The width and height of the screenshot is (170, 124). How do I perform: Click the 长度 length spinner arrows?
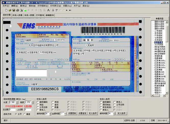(17, 102)
